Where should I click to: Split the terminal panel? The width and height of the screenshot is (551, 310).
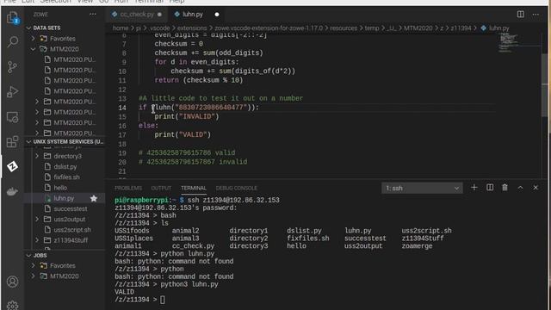pos(490,188)
